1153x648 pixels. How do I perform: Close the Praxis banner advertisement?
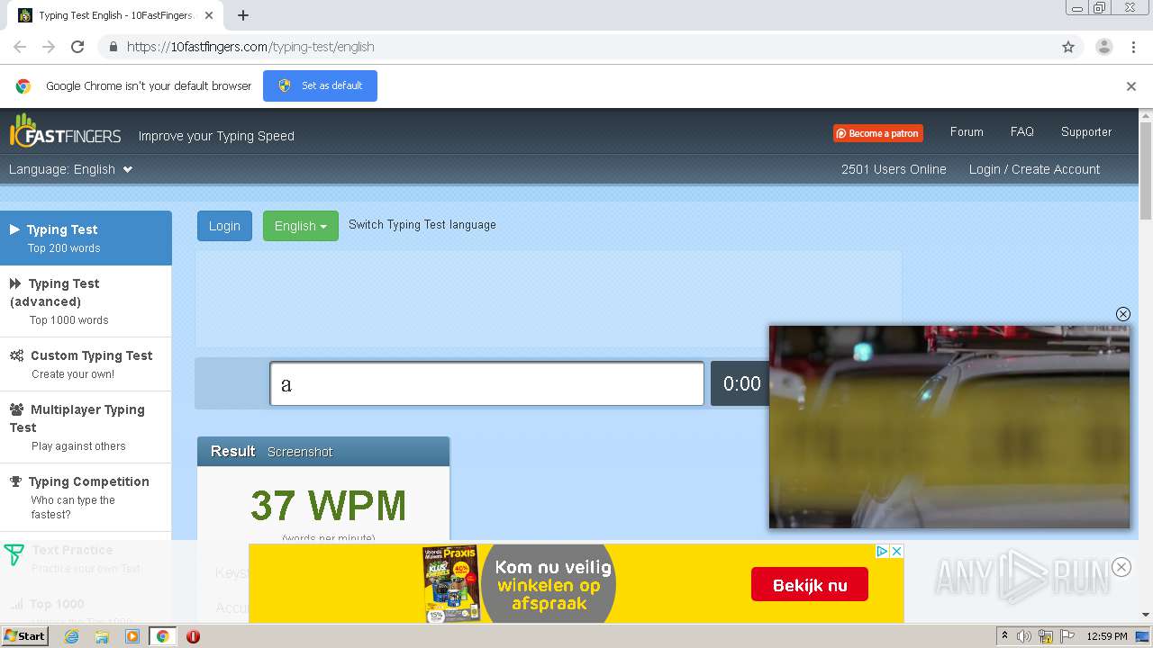pos(896,551)
